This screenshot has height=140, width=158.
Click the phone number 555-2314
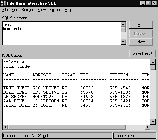pyautogui.click(x=120, y=105)
